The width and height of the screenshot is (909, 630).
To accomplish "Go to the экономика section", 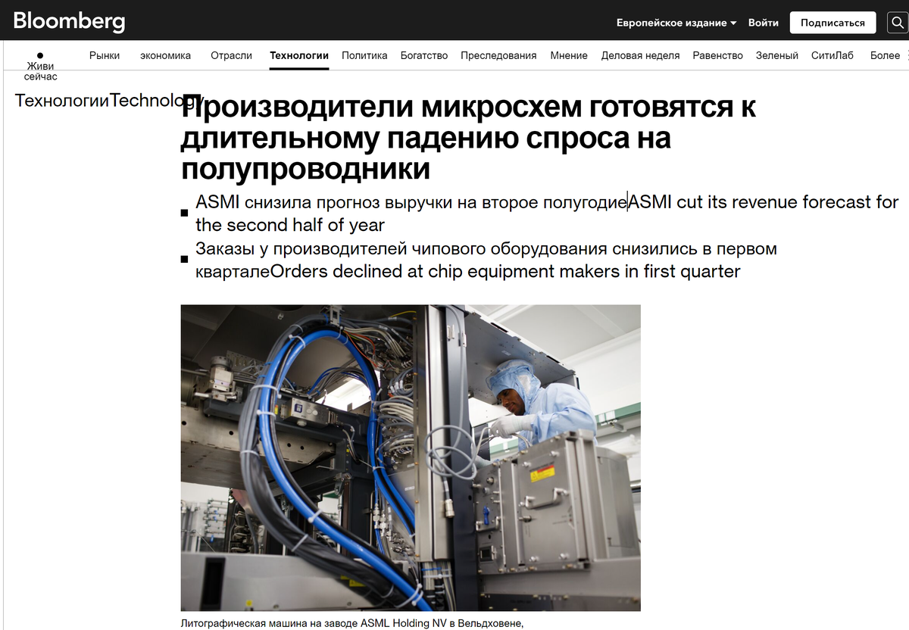I will pos(165,55).
